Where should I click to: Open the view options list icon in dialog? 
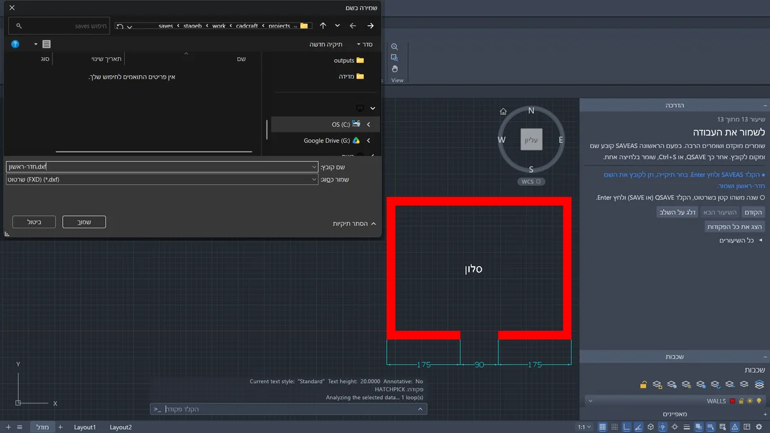[46, 44]
